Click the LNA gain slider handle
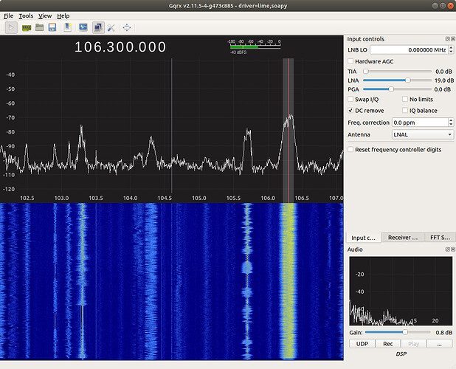 pyautogui.click(x=407, y=80)
